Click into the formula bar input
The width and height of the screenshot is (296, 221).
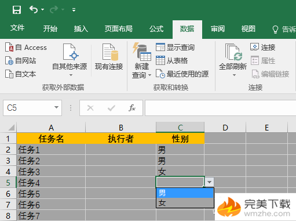[220, 108]
